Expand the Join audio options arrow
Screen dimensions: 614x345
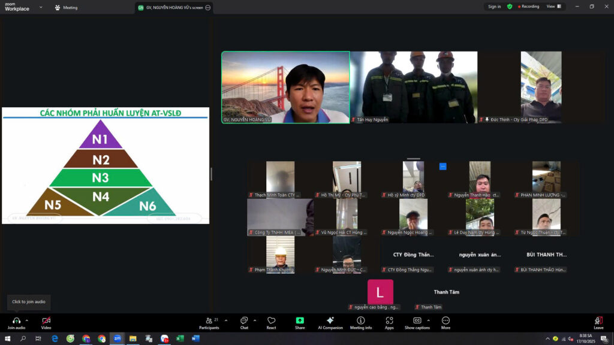[27, 320]
